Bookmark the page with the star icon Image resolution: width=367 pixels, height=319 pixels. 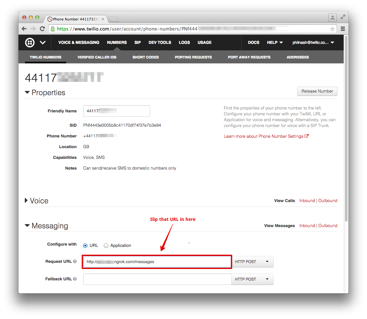tap(332, 29)
